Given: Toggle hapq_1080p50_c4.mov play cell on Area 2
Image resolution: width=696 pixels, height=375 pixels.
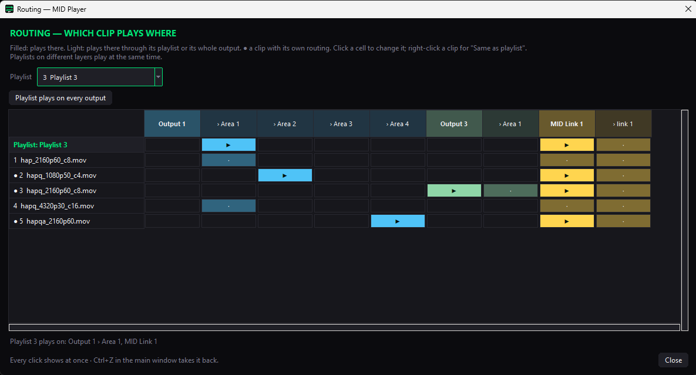Looking at the screenshot, I should pyautogui.click(x=285, y=175).
